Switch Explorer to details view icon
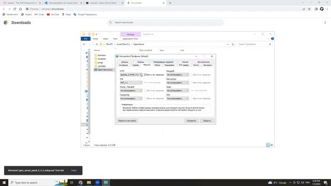 (268, 145)
